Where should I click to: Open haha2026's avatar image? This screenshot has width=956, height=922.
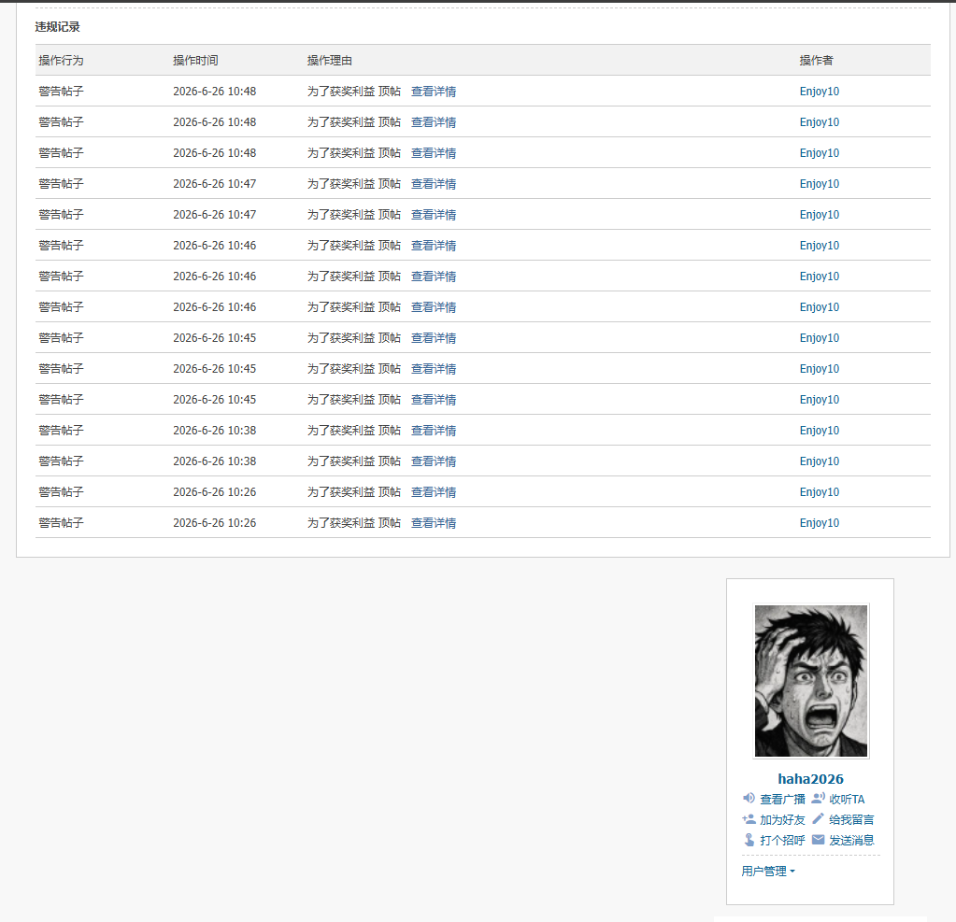(811, 681)
